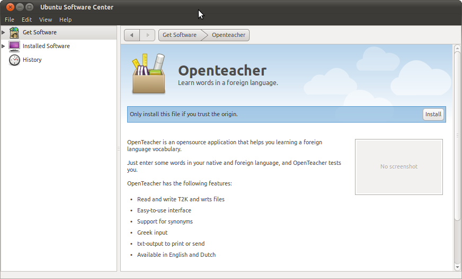462x279 pixels.
Task: Minimize the Software Center window
Action: [x=20, y=7]
